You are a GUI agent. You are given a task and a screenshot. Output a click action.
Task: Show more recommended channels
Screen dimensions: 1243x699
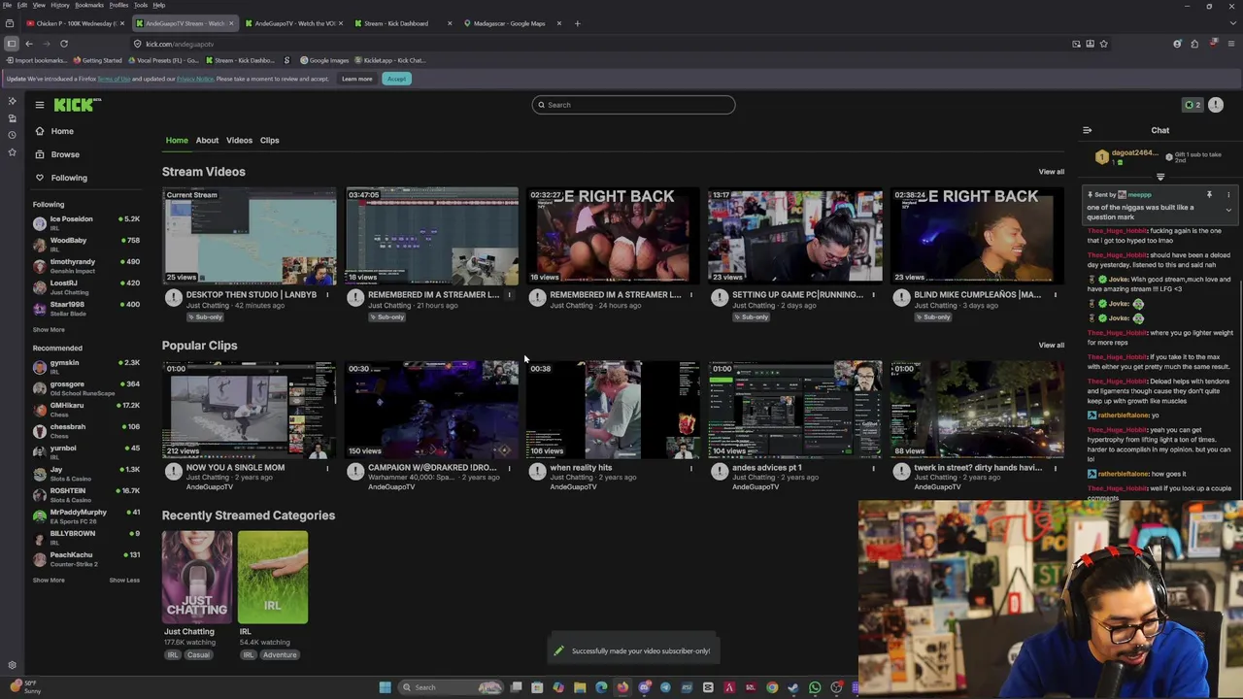pos(49,581)
